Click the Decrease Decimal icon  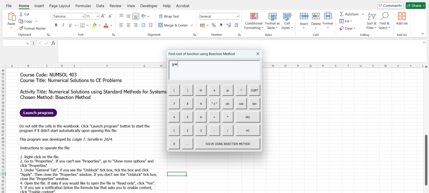(236, 25)
